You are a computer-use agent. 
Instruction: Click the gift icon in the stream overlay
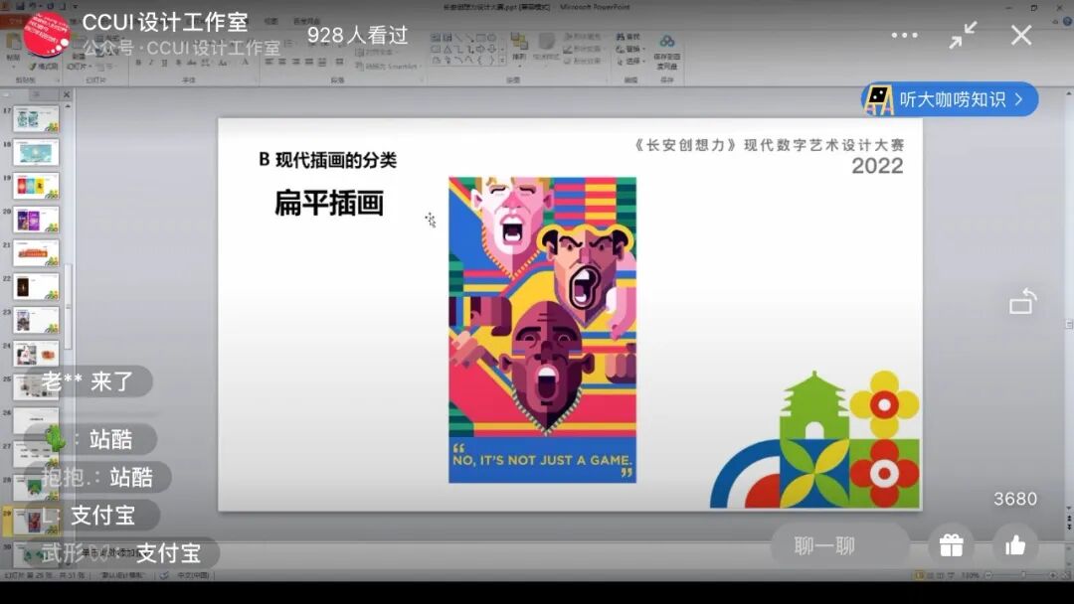(x=951, y=545)
